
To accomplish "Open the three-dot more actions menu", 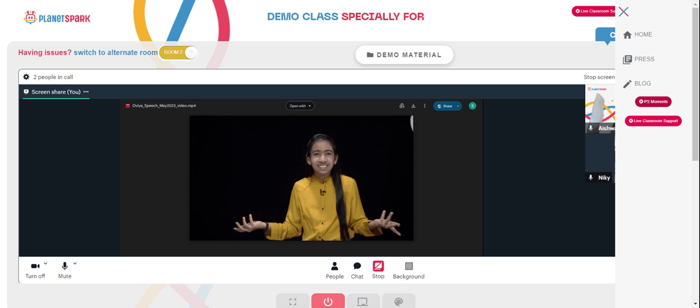I will pos(425,106).
